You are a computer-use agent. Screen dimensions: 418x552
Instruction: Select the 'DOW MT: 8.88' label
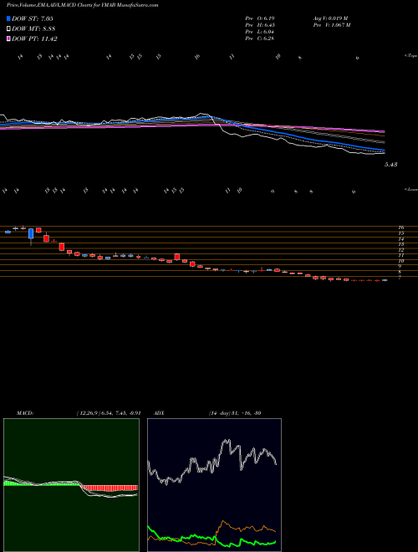click(x=33, y=29)
